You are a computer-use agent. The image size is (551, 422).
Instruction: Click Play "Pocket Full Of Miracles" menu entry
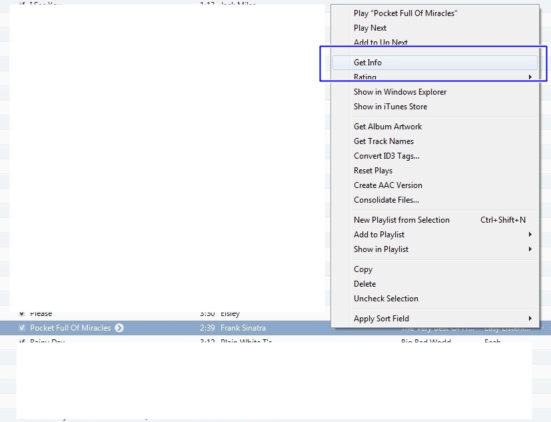(435, 13)
